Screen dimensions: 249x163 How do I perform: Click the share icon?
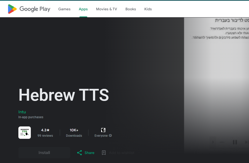click(79, 153)
